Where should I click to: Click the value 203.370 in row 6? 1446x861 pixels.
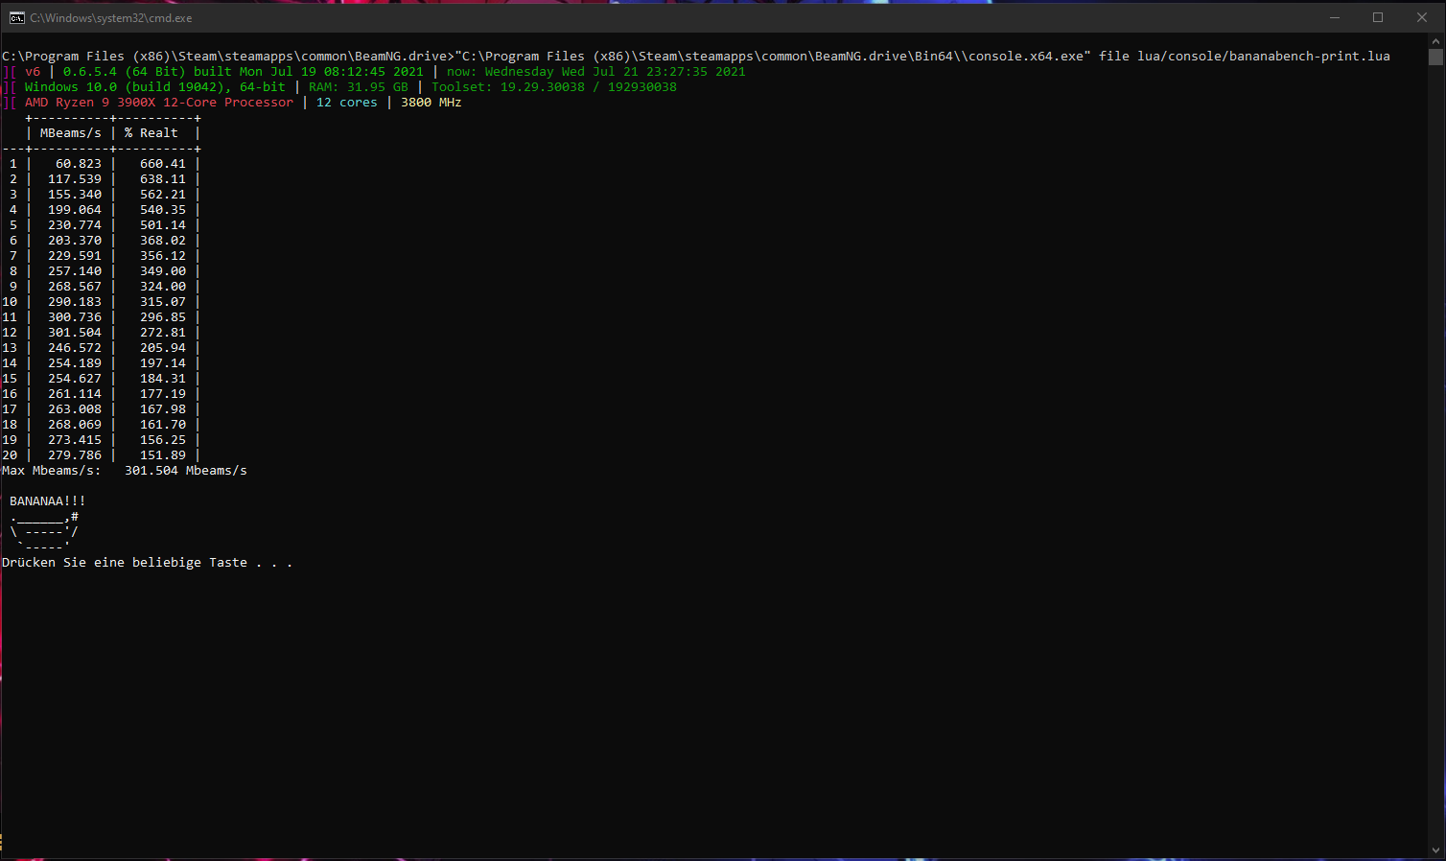coord(75,241)
